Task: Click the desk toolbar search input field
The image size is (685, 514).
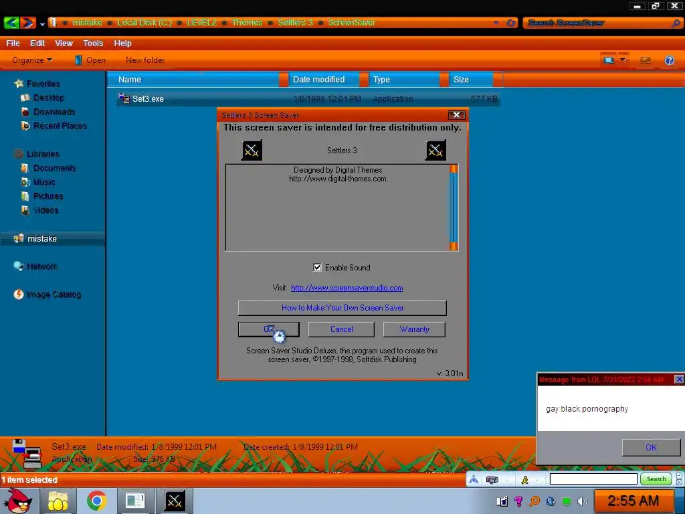Action: point(593,479)
